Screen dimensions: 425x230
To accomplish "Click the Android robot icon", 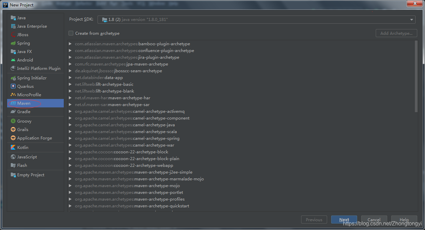I will [13, 60].
